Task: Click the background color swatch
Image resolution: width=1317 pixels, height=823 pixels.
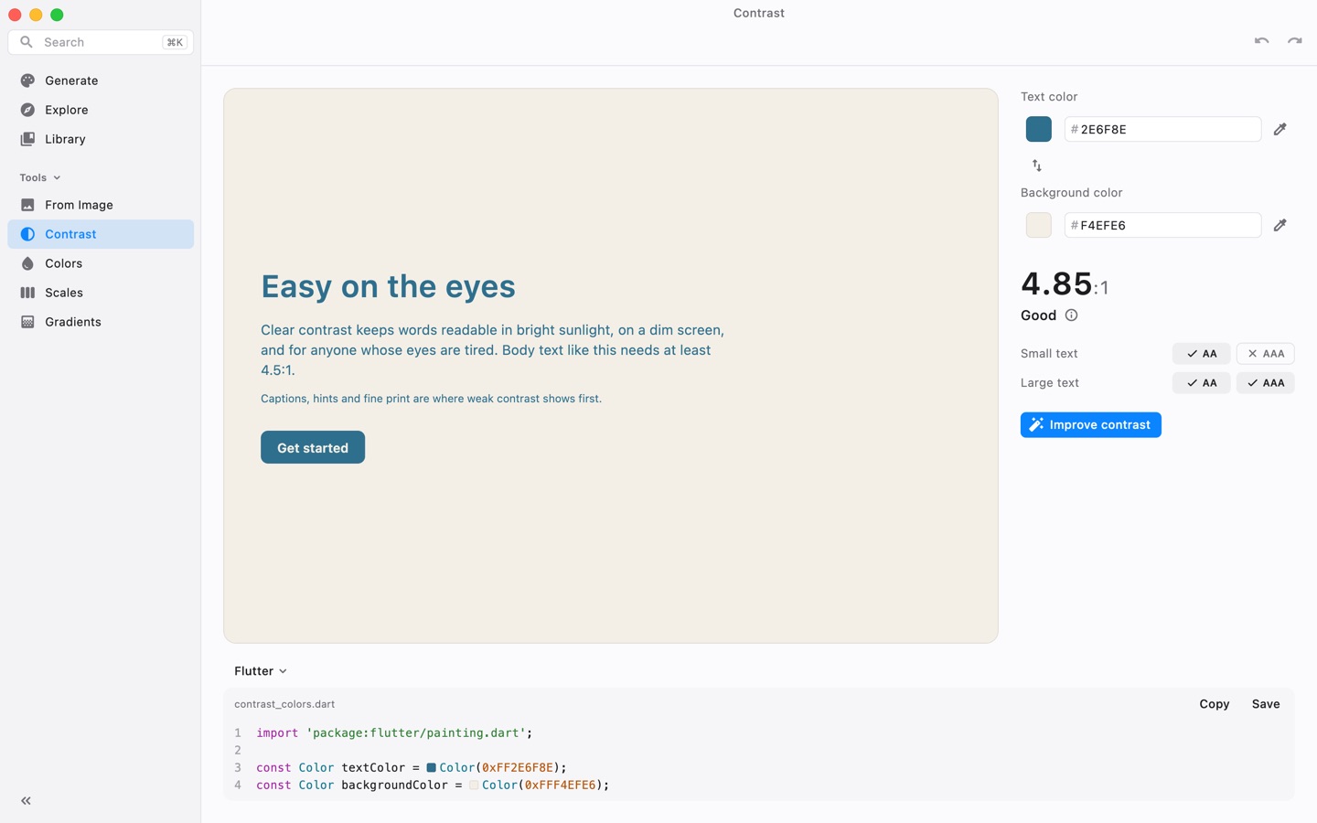Action: click(1039, 225)
